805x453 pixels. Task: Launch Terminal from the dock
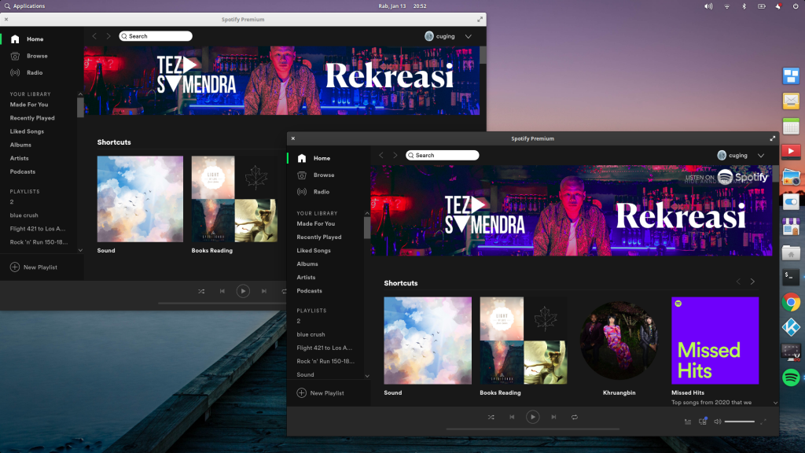[x=791, y=278]
